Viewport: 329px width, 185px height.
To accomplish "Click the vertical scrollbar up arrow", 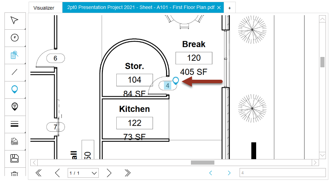I will coord(322,19).
